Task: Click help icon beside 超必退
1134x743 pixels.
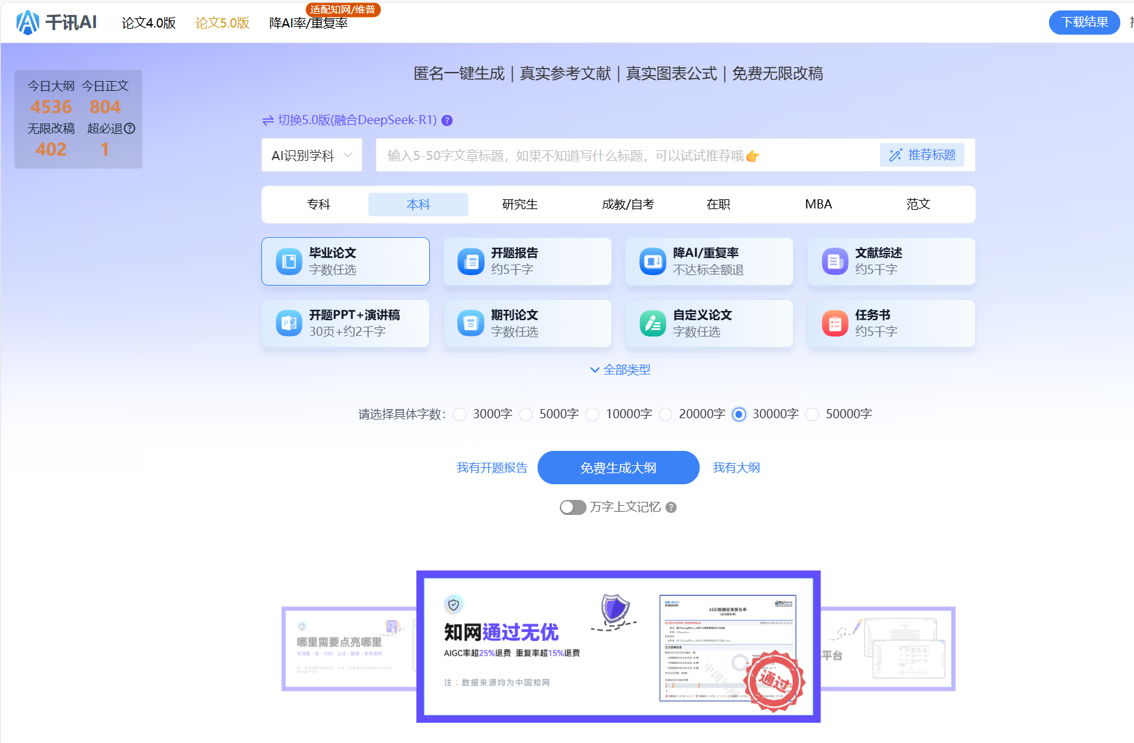Action: 129,129
